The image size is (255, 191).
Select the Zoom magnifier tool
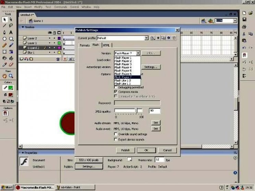[11, 76]
